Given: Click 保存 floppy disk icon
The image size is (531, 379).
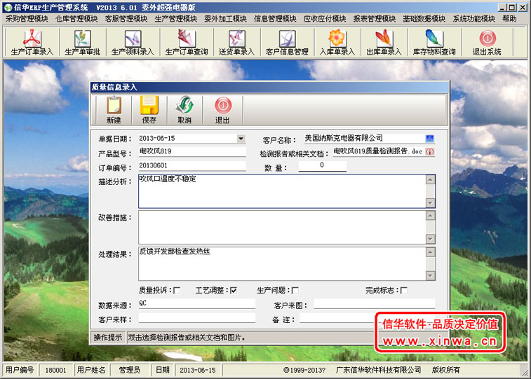Looking at the screenshot, I should pos(149,110).
